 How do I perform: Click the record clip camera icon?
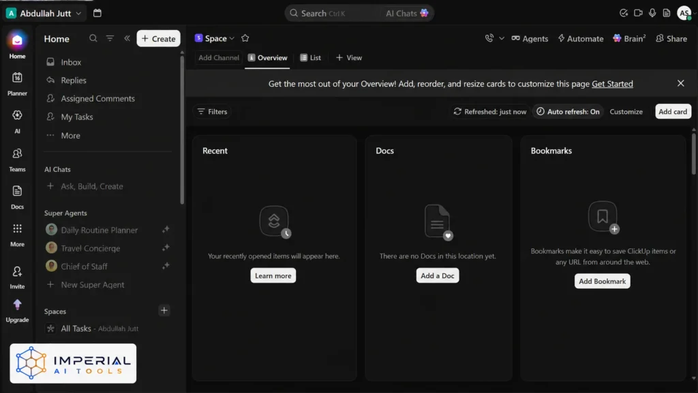click(x=638, y=13)
